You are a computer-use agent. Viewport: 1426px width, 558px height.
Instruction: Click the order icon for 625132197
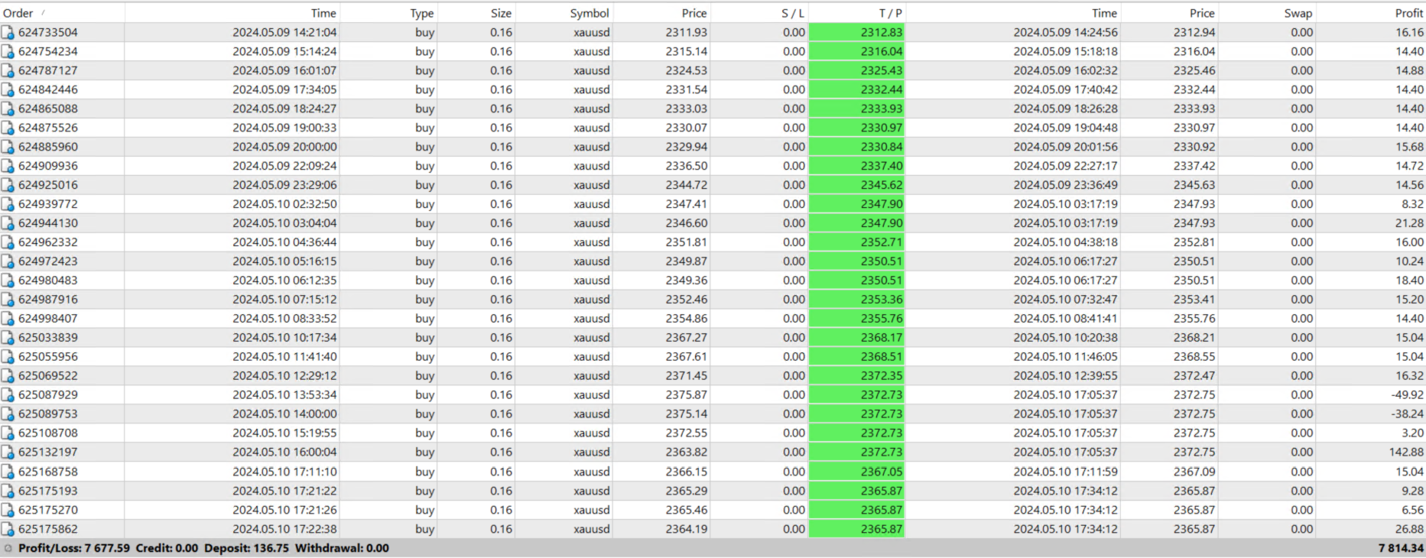coord(8,453)
